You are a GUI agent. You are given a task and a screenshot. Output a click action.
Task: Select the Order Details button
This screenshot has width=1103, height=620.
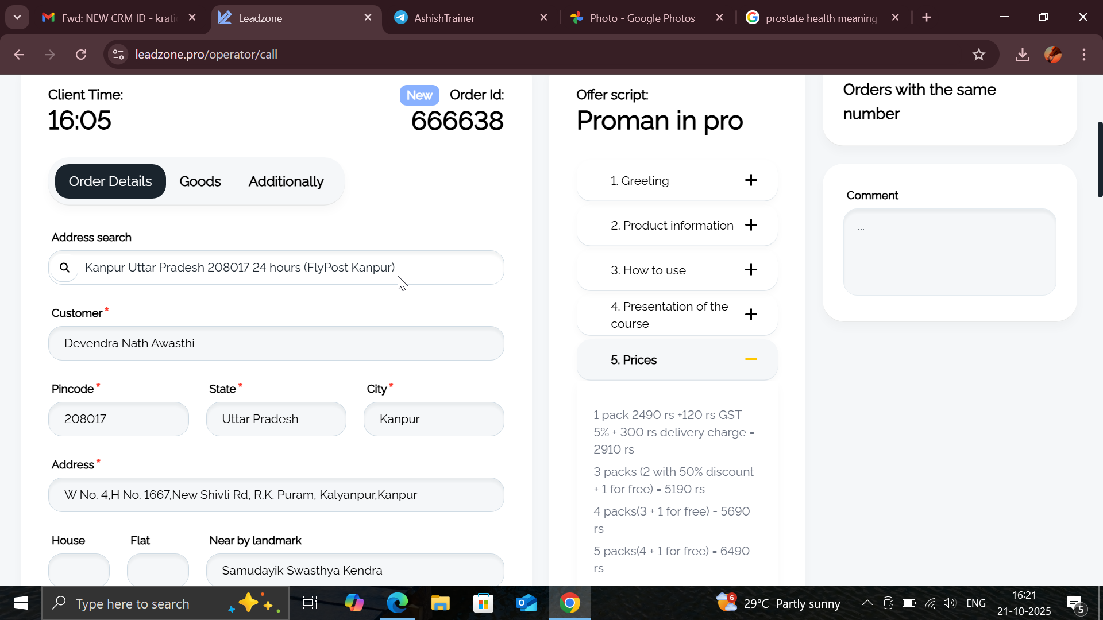(x=110, y=181)
